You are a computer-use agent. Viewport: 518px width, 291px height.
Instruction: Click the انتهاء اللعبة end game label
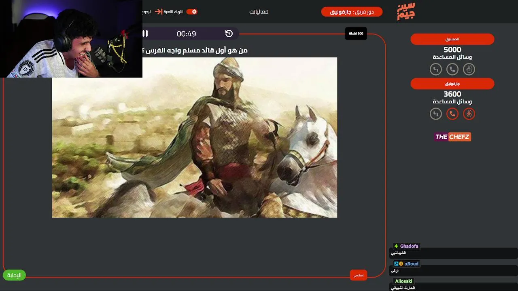(174, 12)
